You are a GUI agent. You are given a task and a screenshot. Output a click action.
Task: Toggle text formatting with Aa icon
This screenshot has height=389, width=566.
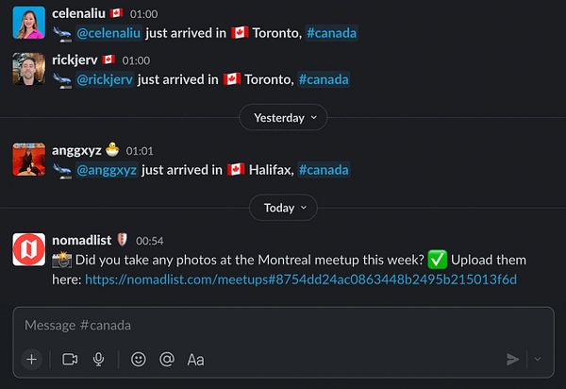click(196, 359)
